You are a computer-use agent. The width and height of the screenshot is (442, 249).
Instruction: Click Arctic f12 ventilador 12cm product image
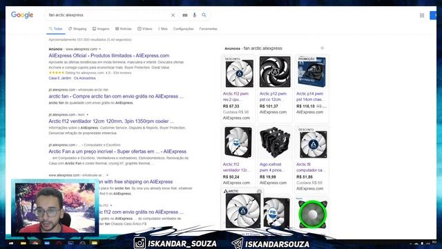238,142
